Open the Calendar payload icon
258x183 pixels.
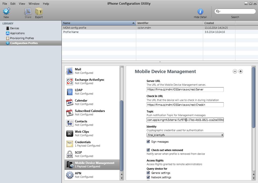[x=70, y=102]
